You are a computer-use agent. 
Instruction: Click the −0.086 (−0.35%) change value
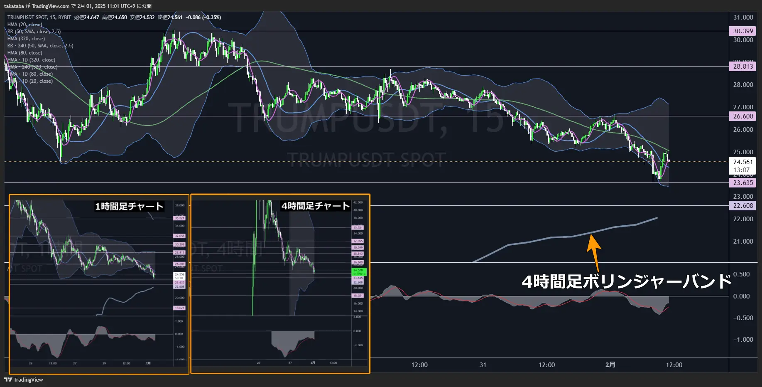pos(203,17)
